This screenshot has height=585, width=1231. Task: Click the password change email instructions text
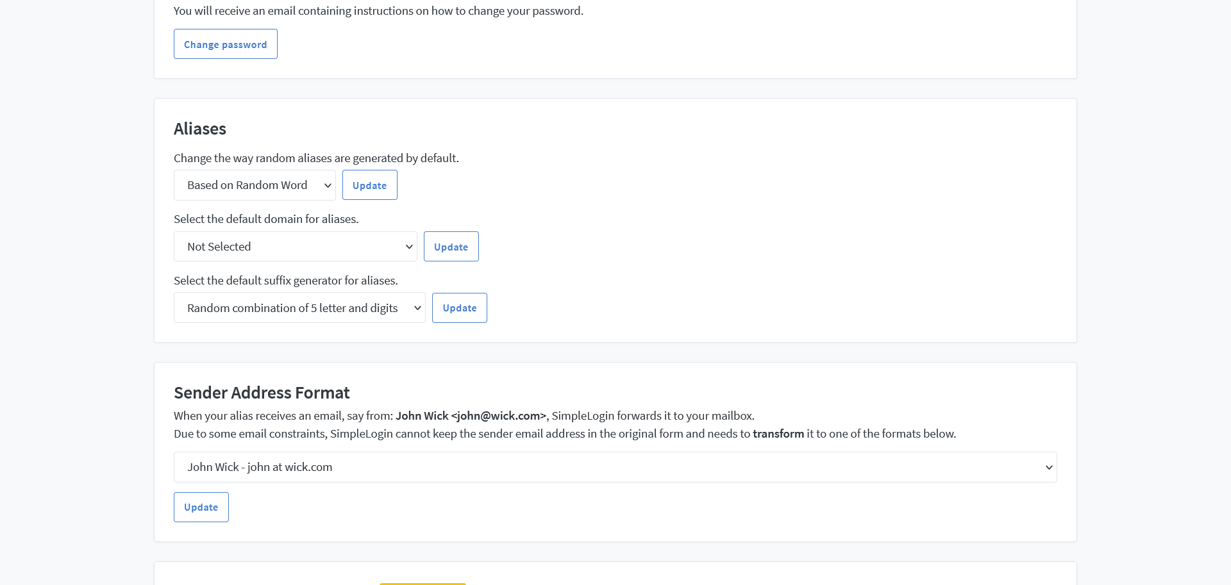pyautogui.click(x=378, y=11)
